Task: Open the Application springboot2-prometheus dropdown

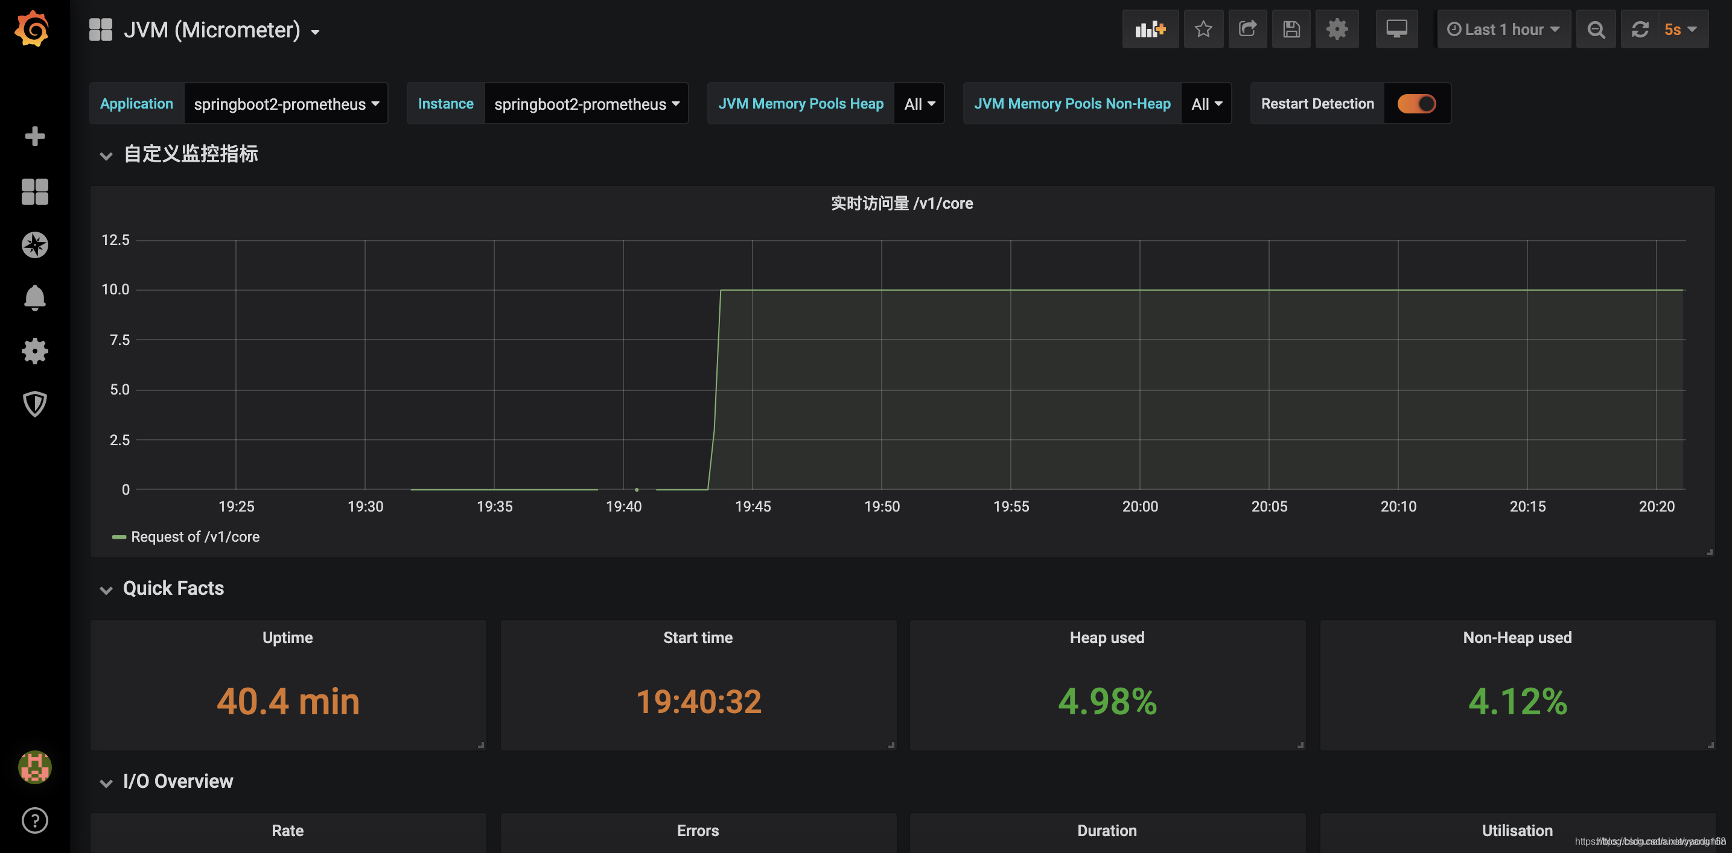Action: click(x=287, y=104)
